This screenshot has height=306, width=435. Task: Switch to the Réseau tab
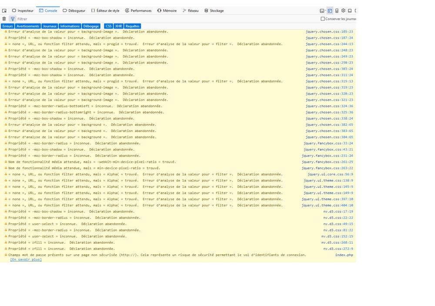(x=191, y=10)
